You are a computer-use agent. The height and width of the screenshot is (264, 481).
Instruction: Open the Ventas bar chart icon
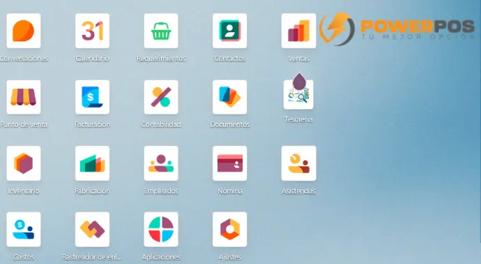[x=298, y=31]
